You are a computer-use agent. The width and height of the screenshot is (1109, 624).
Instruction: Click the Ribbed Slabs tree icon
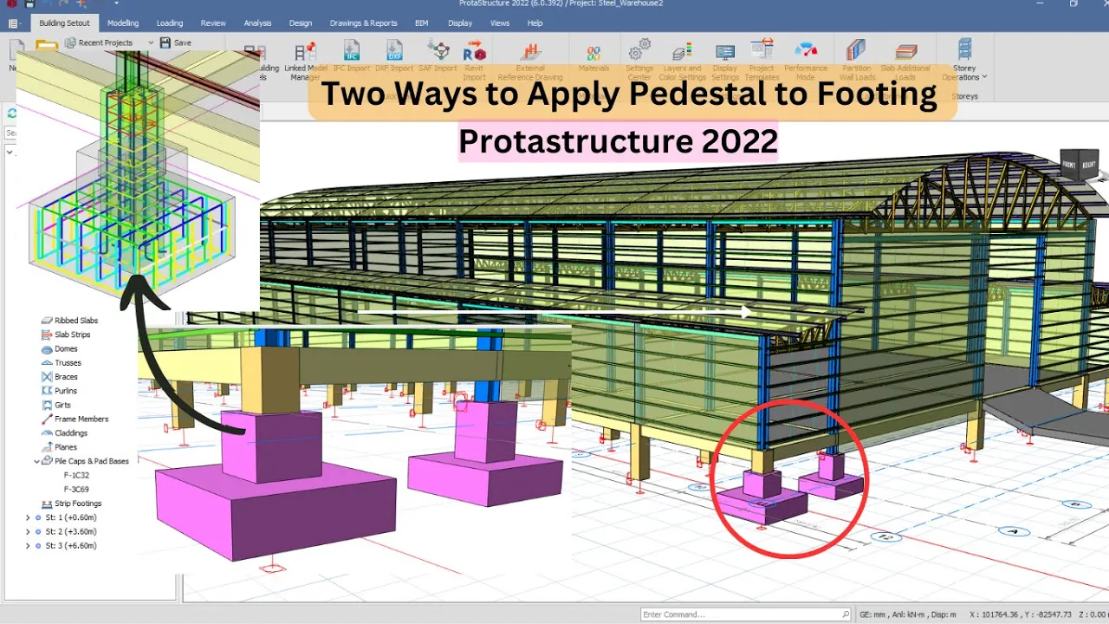(x=47, y=321)
